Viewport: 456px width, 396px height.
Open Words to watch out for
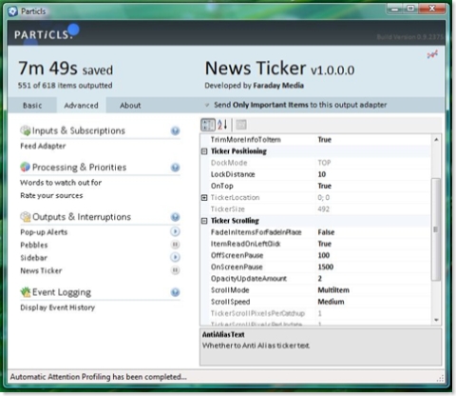[61, 183]
